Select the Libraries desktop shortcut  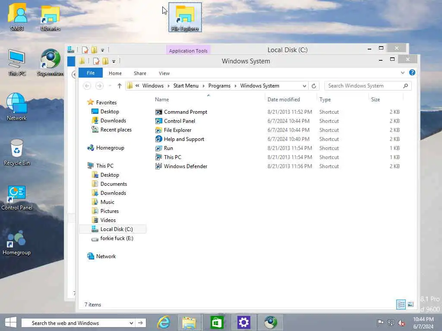pyautogui.click(x=51, y=17)
